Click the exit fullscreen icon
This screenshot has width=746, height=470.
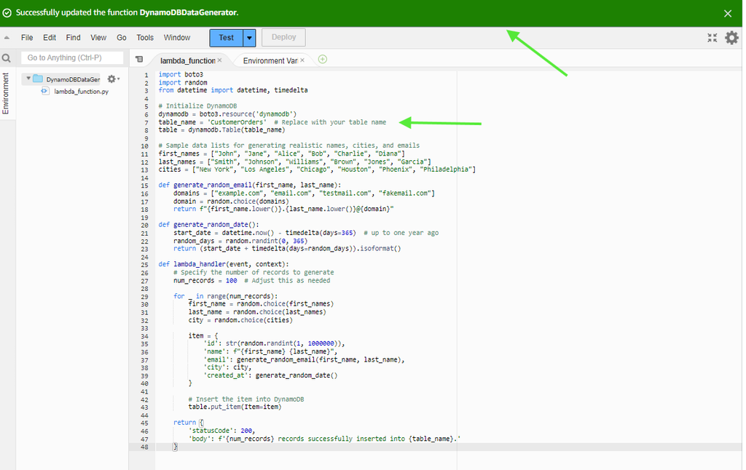[x=712, y=38]
